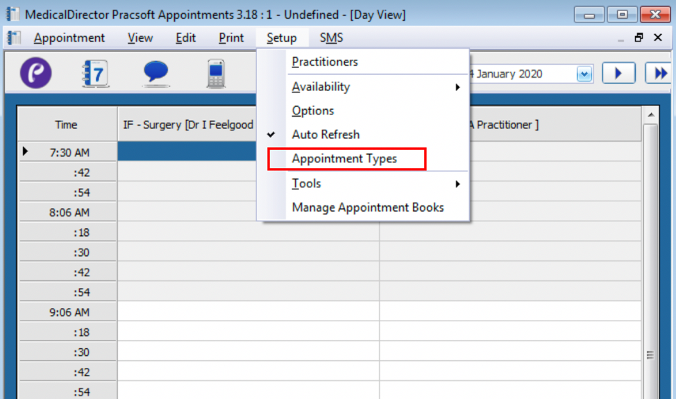Open the date picker dropdown

[584, 74]
